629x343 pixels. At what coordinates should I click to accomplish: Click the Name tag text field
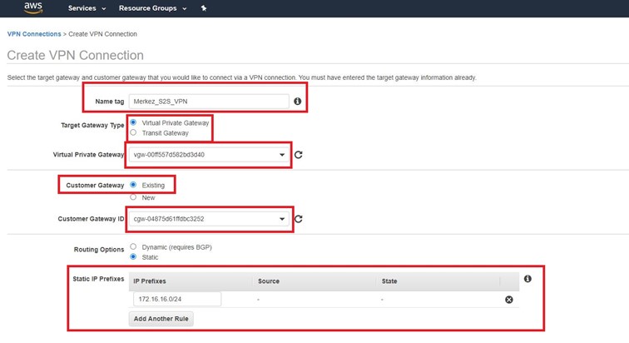click(208, 102)
